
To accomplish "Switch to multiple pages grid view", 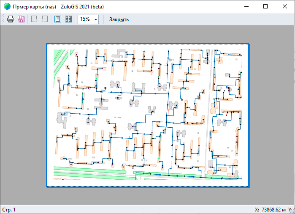I will pyautogui.click(x=68, y=19).
